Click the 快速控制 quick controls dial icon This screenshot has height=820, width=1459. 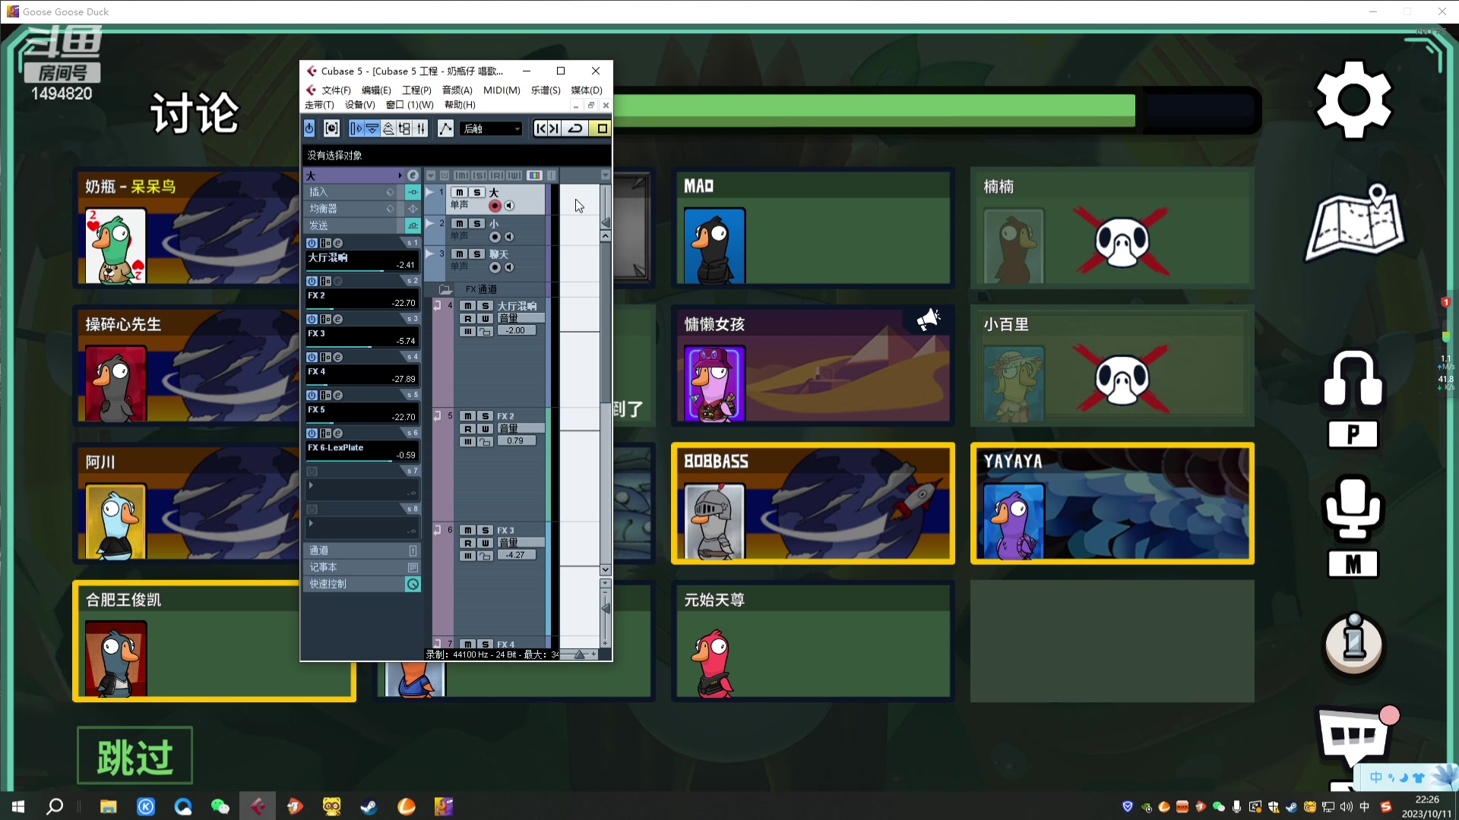pos(413,584)
